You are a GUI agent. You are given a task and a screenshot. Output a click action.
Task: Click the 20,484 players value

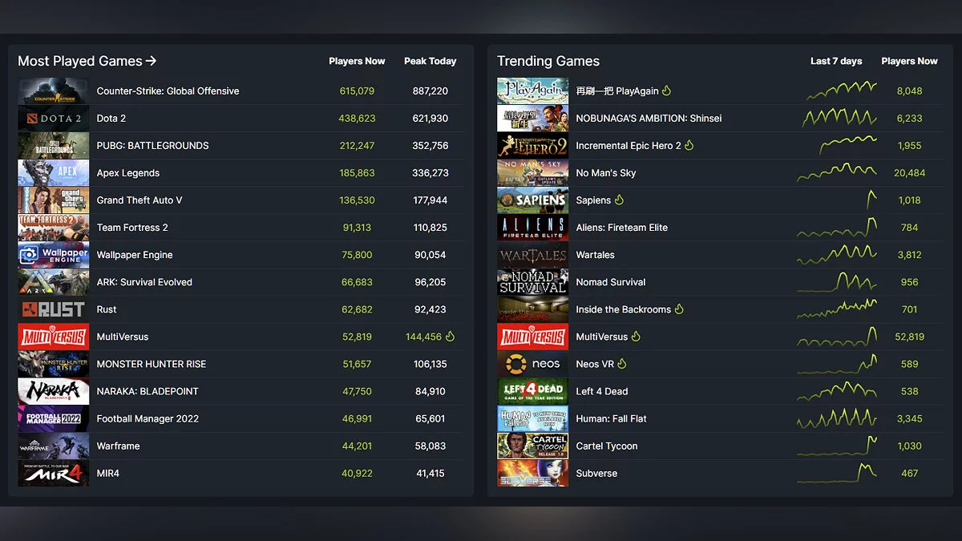(909, 173)
